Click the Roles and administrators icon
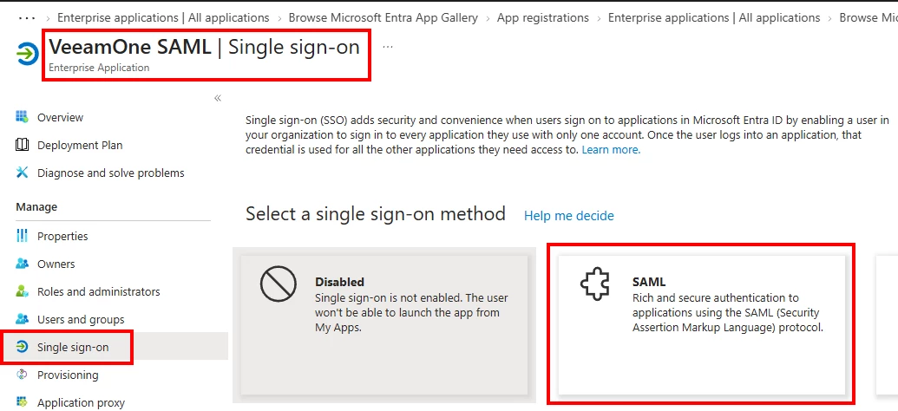 23,291
